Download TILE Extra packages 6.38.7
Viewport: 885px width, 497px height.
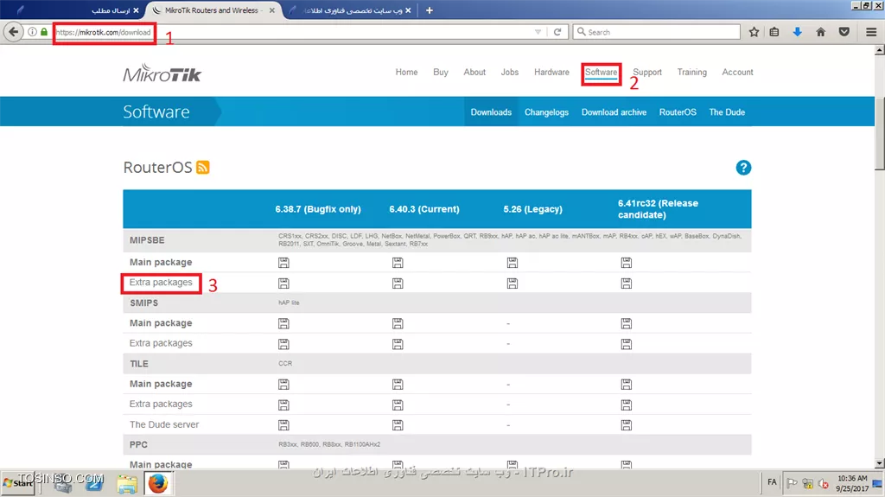pos(283,405)
